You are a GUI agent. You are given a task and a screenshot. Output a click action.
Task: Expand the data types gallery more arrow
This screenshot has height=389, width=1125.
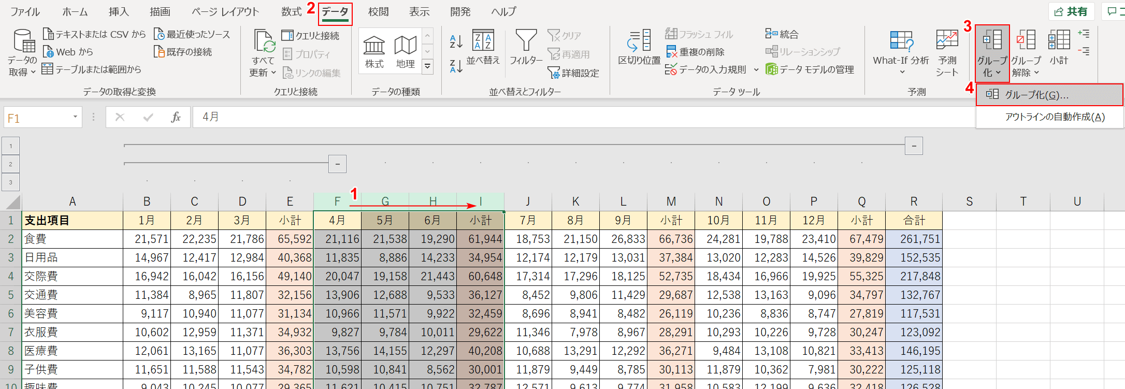click(427, 66)
